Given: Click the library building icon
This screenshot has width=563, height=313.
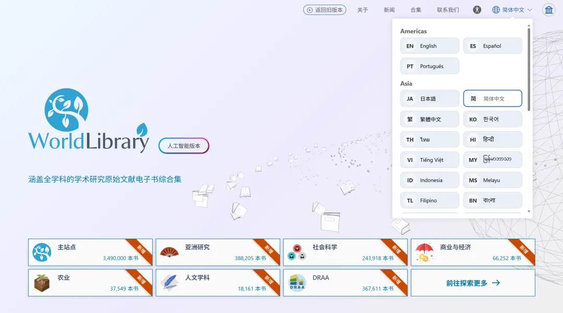Looking at the screenshot, I should 548,10.
